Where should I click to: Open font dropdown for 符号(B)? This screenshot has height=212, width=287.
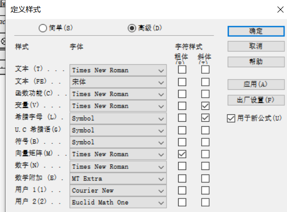tap(118, 142)
